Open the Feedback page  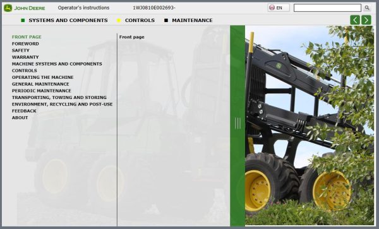click(24, 111)
